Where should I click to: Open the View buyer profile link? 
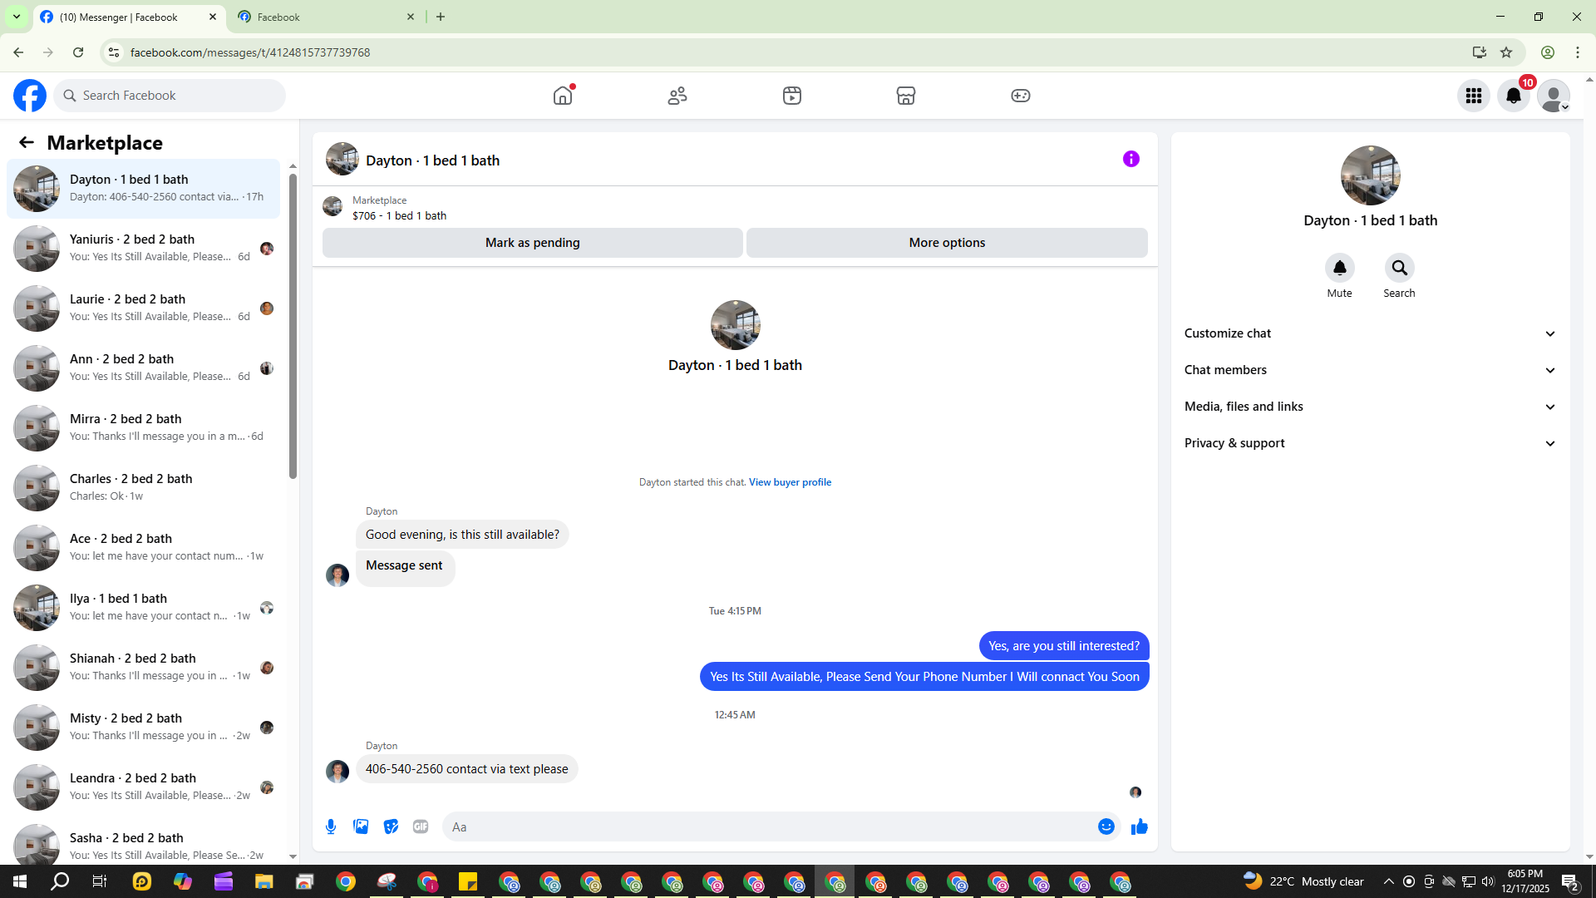click(x=790, y=482)
